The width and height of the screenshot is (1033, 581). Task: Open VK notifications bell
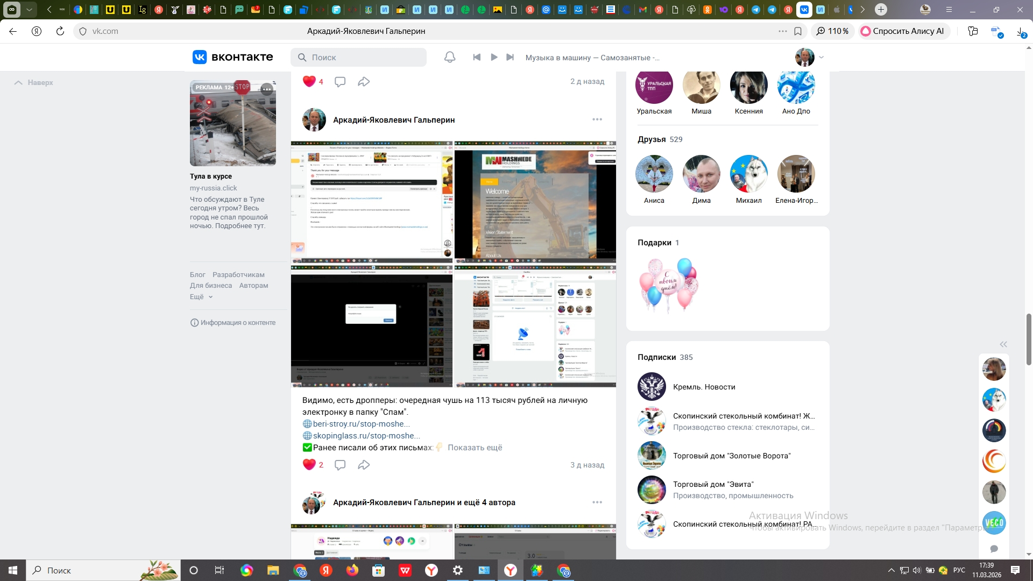point(450,57)
